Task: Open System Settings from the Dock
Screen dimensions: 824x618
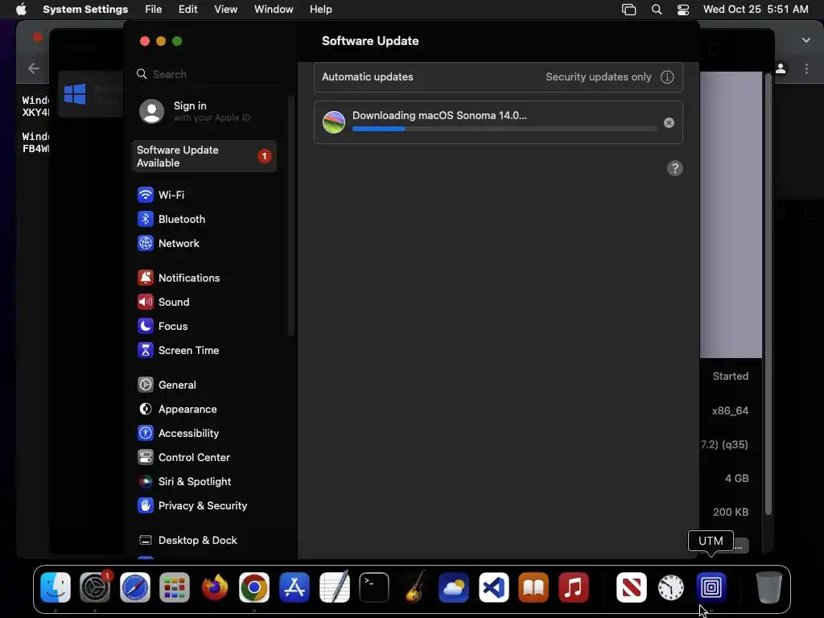Action: point(95,587)
